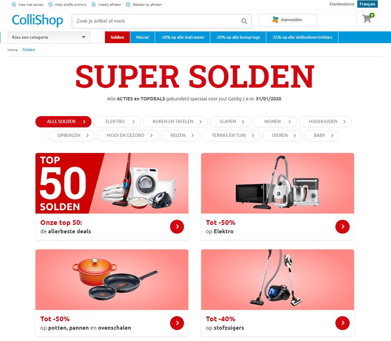
Task: Open the Top 50 Solden banner image
Action: click(x=112, y=183)
